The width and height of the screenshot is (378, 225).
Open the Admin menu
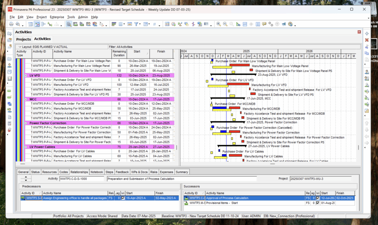pyautogui.click(x=83, y=17)
